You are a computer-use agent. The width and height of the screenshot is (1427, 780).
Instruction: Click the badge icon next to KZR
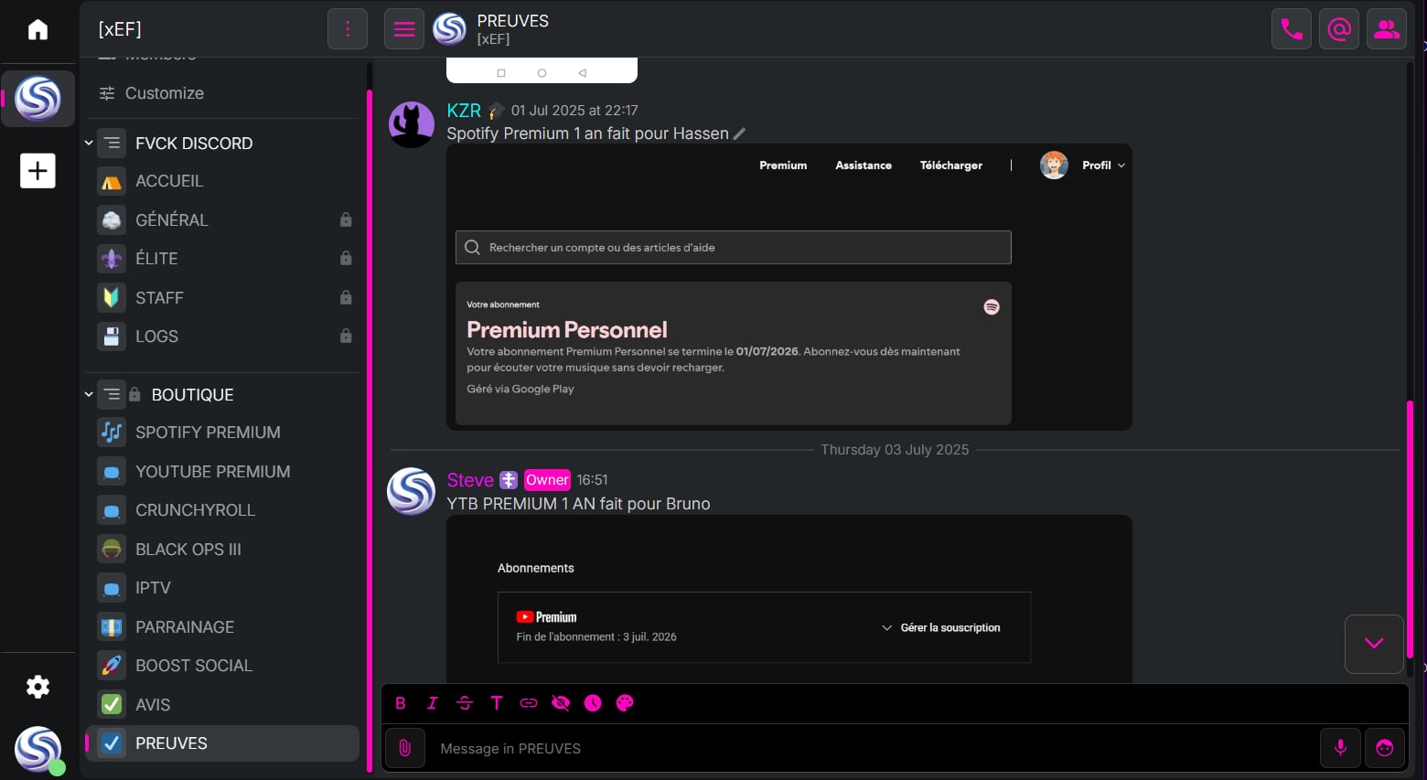[496, 111]
